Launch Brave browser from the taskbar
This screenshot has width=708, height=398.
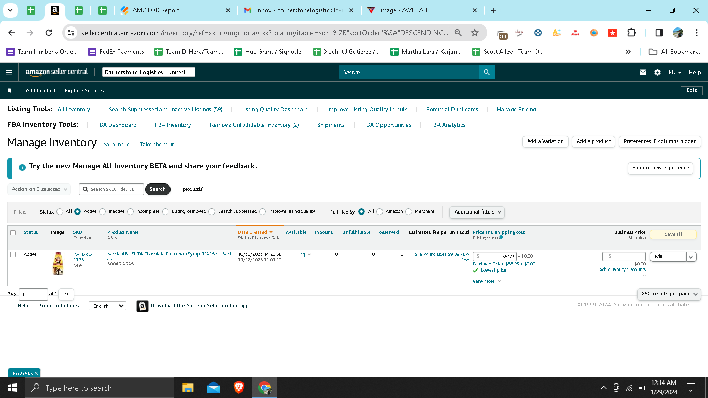coord(239,388)
